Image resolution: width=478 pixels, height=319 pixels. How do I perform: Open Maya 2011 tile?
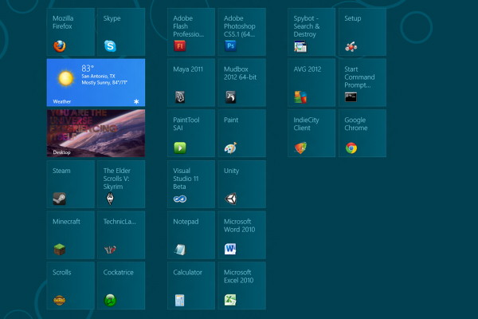click(191, 83)
